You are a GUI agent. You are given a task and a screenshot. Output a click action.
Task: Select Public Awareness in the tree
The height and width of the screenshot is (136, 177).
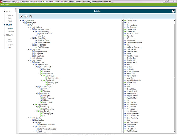point(44,42)
